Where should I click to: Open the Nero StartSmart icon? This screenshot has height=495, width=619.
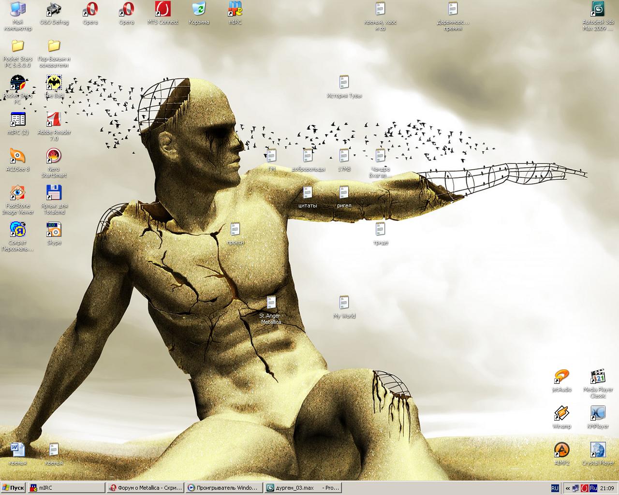point(54,157)
